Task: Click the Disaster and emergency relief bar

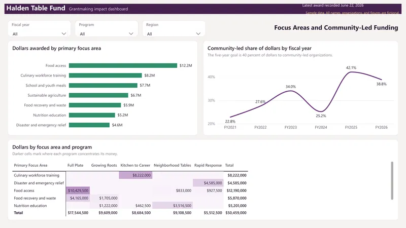Action: (x=89, y=125)
